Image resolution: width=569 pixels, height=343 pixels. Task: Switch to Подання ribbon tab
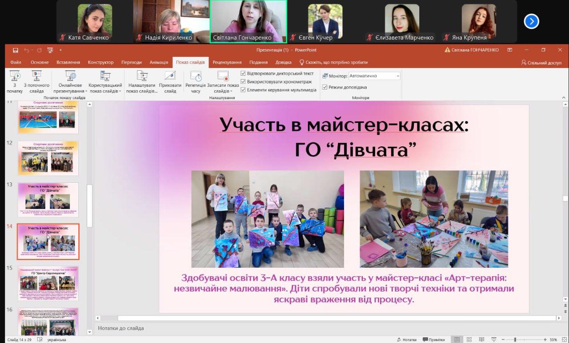coord(258,62)
